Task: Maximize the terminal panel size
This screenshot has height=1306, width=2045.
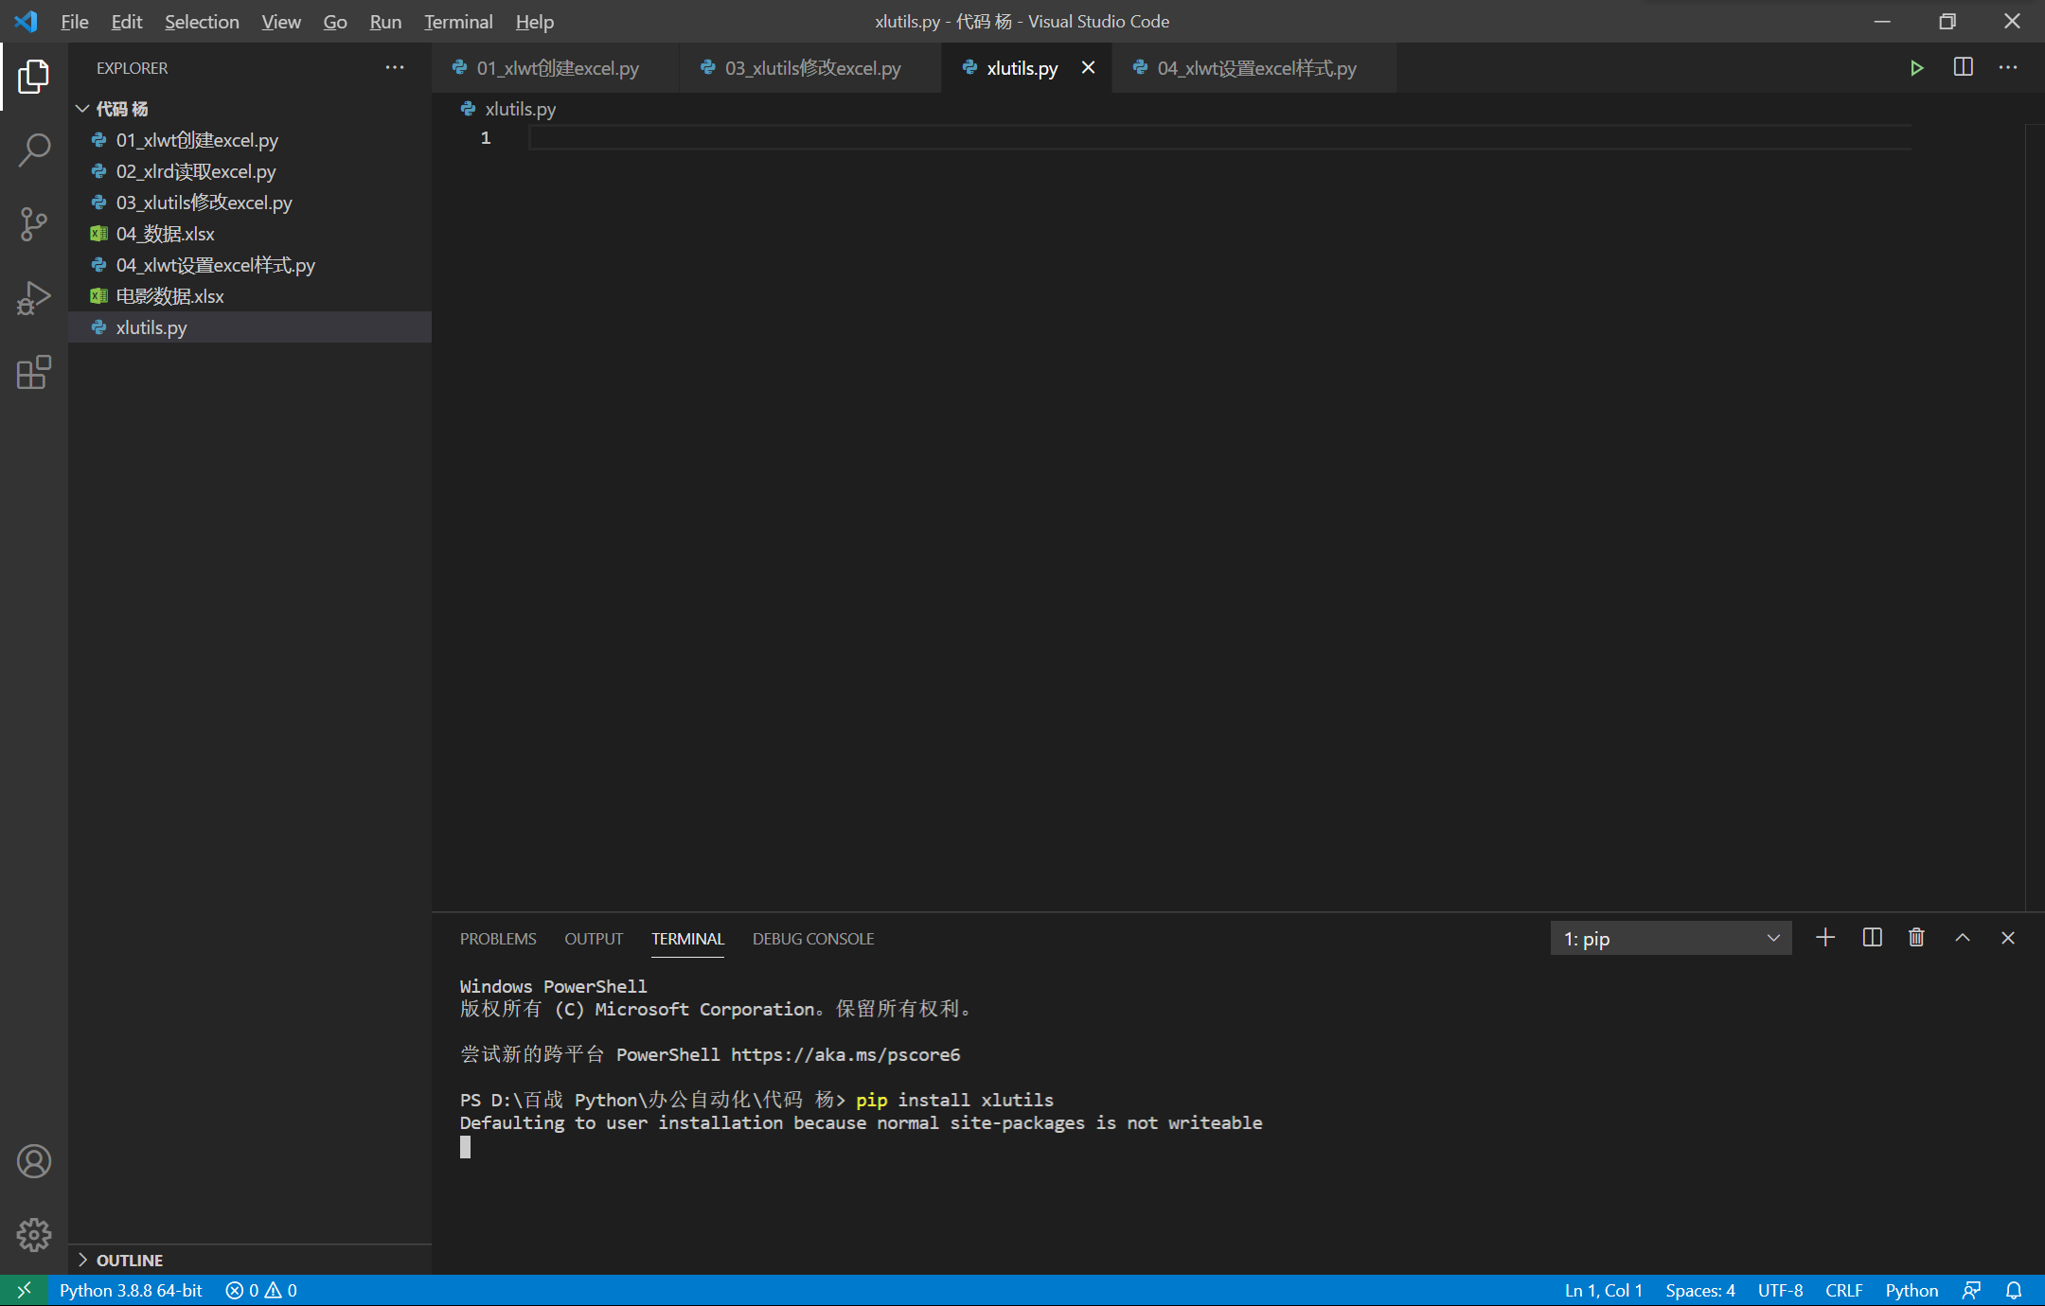Action: point(1963,938)
